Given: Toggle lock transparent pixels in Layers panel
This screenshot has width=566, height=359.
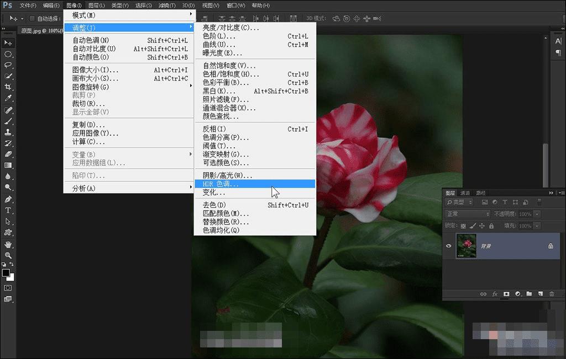Looking at the screenshot, I should pos(463,226).
